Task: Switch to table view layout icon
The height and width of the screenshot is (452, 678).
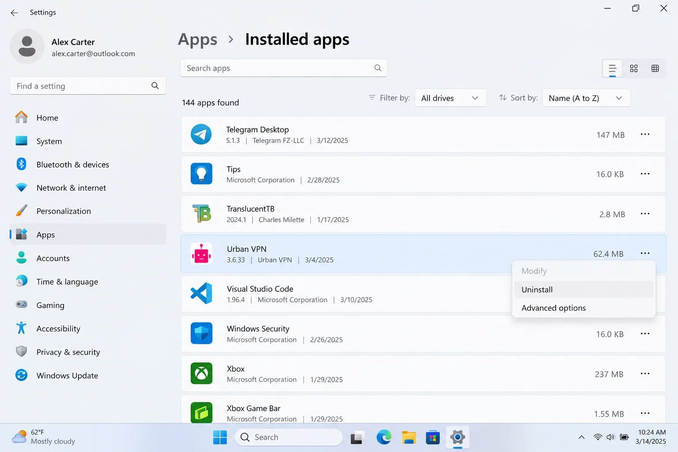Action: click(655, 68)
